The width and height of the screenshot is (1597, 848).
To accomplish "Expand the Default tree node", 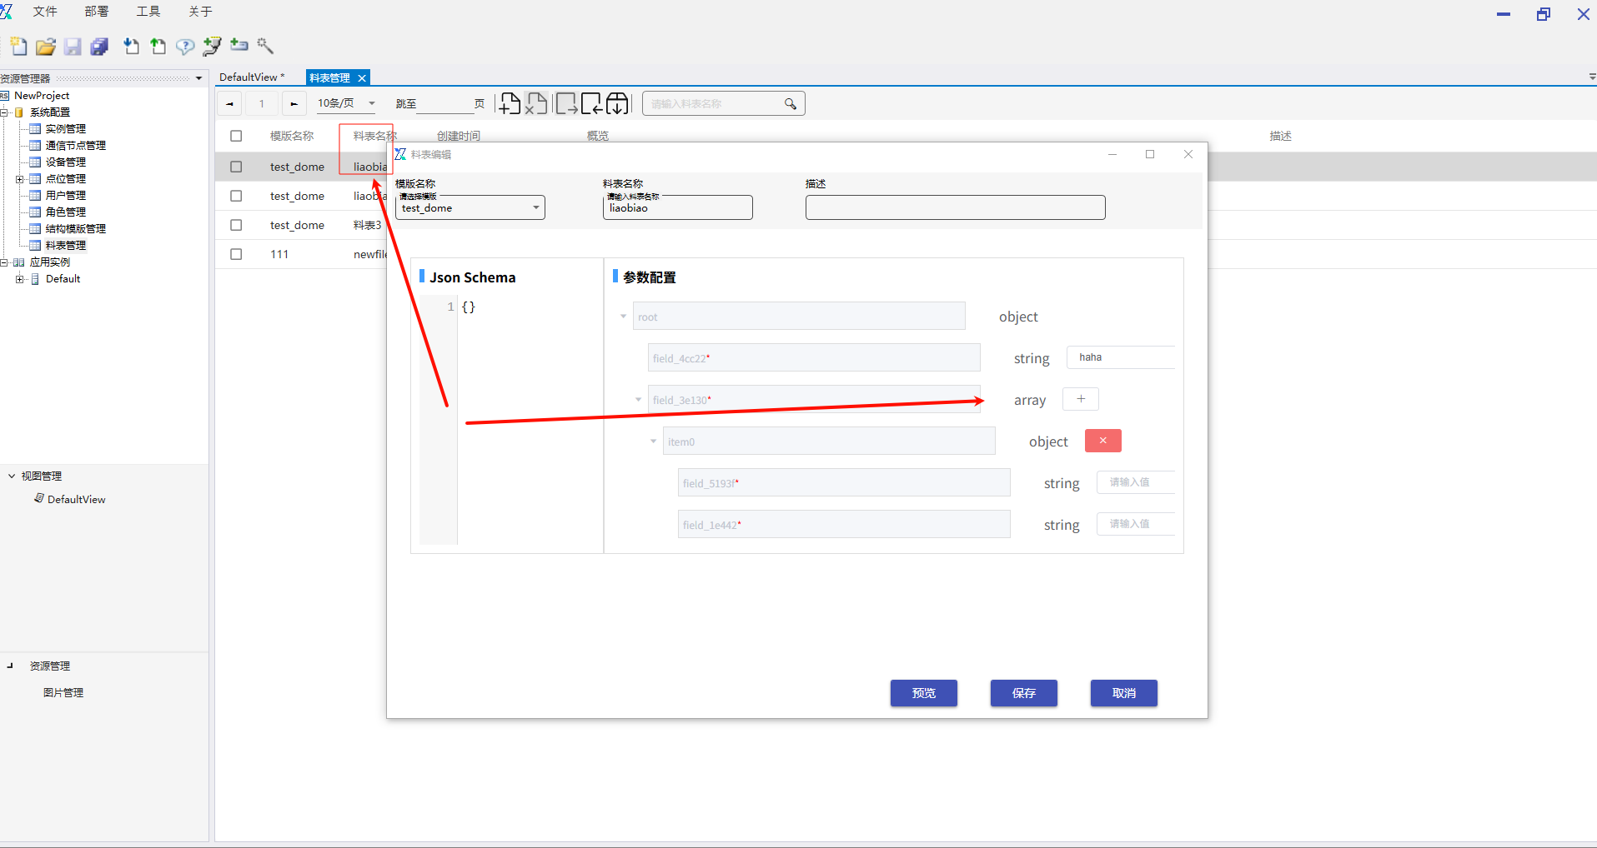I will 19,279.
